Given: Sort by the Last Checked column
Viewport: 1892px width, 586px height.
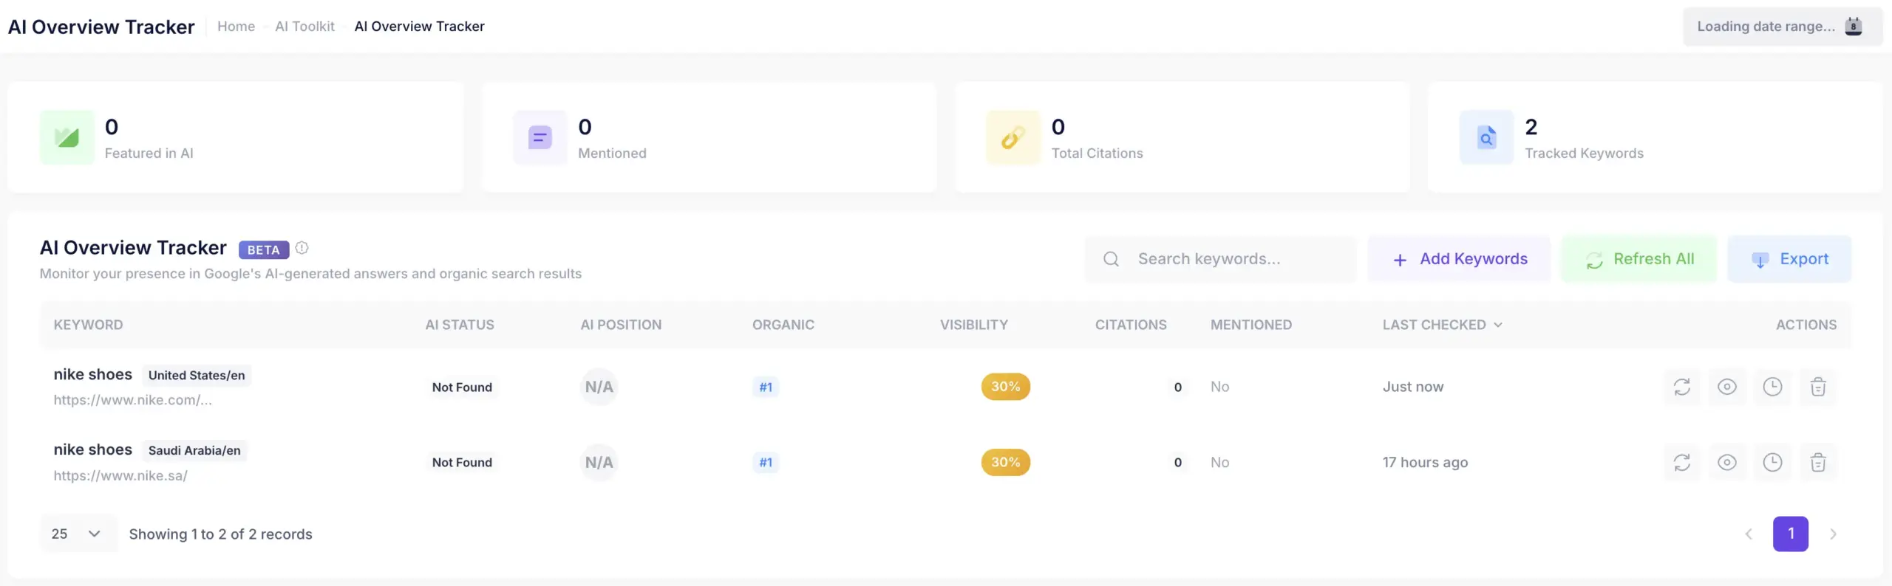Looking at the screenshot, I should (x=1442, y=325).
